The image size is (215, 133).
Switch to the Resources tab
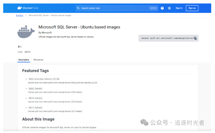pyautogui.click(x=38, y=60)
